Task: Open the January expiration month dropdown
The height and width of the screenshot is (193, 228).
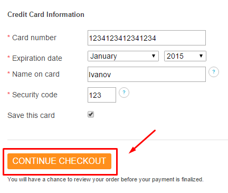Action: click(x=123, y=56)
